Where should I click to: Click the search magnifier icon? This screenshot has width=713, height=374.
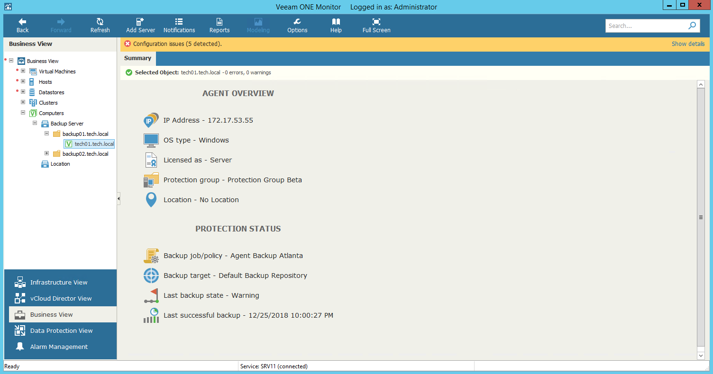692,26
